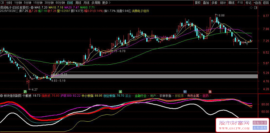Open the 板块强弱副图 indicator dropdown
The width and height of the screenshot is (270, 133).
coord(2,96)
